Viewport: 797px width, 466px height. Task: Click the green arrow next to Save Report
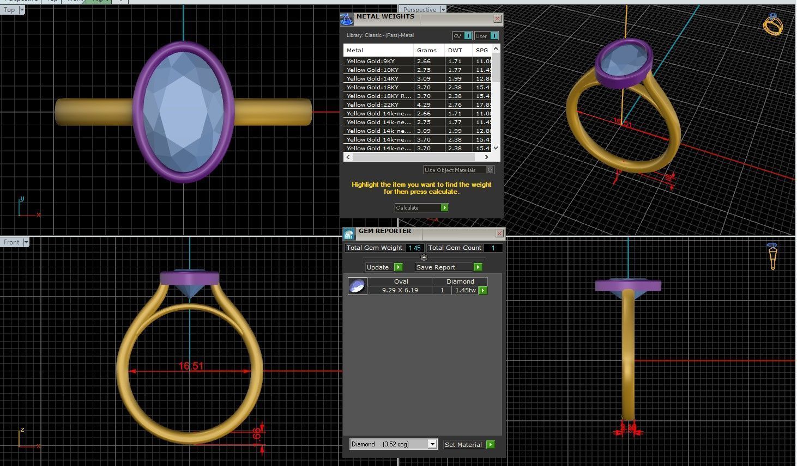point(478,267)
